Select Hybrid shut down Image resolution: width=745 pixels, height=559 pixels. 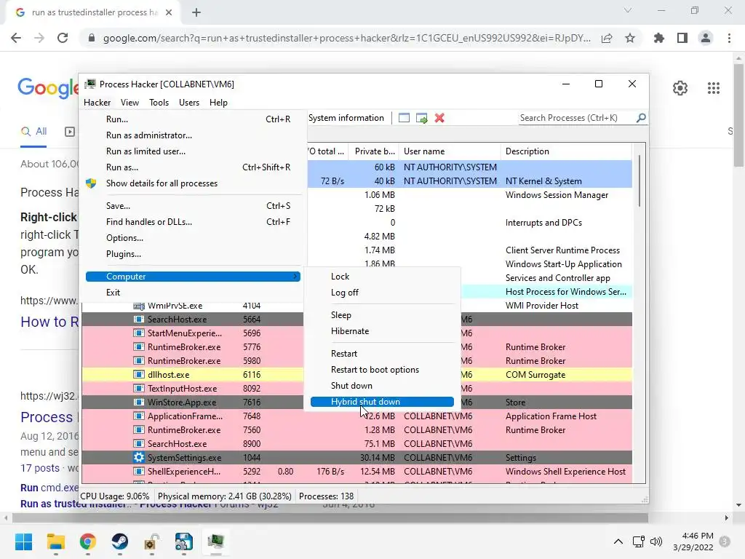tap(382, 402)
